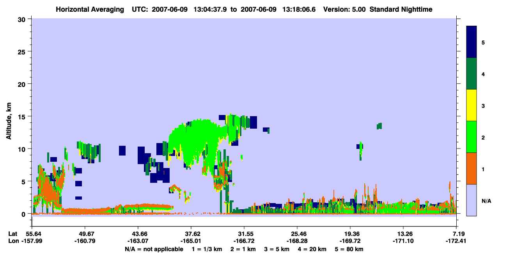Click the 'Lat' axis row label

pos(12,234)
